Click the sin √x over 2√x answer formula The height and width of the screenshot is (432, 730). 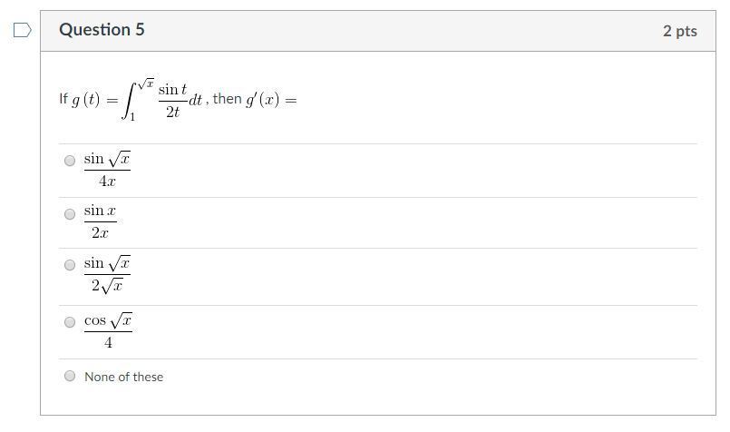107,274
